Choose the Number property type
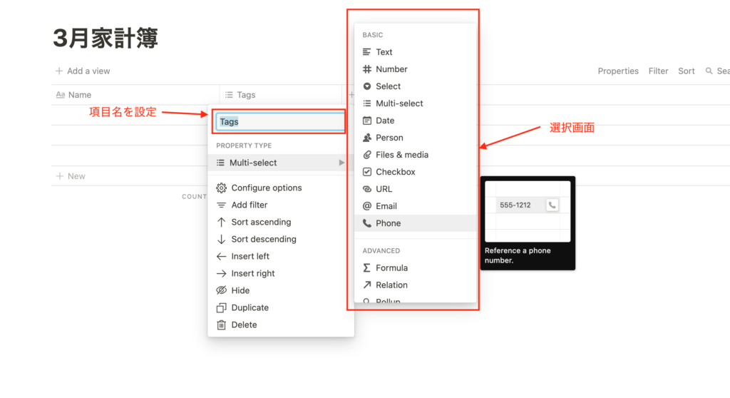The width and height of the screenshot is (730, 398). click(x=415, y=69)
